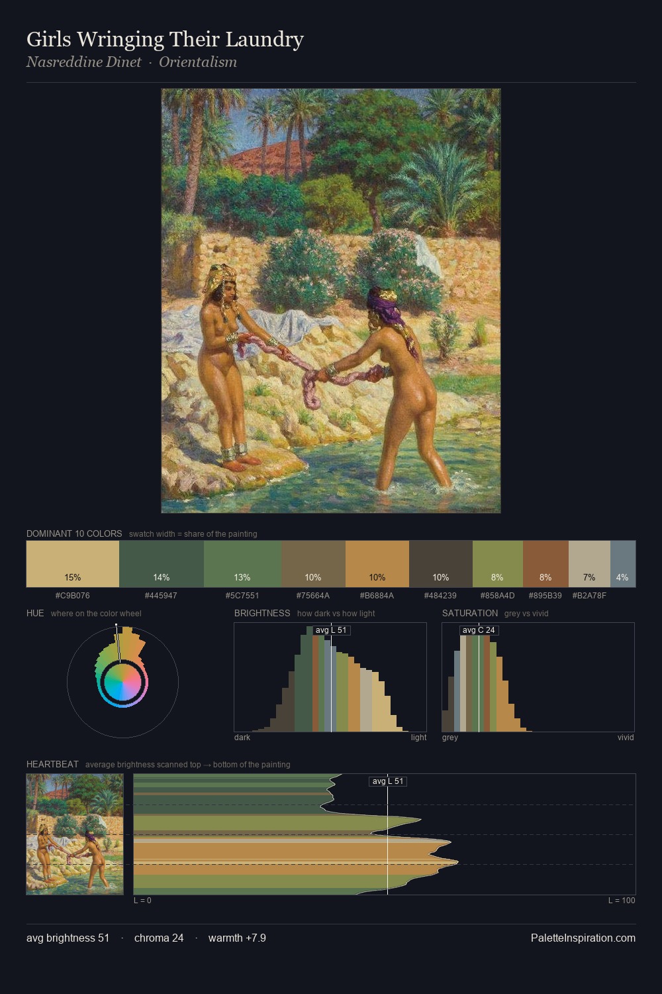
Task: Select the #B6884A ochre swatch
Action: coord(377,564)
